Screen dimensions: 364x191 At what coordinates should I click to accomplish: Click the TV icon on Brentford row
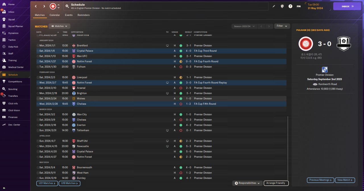point(167,46)
